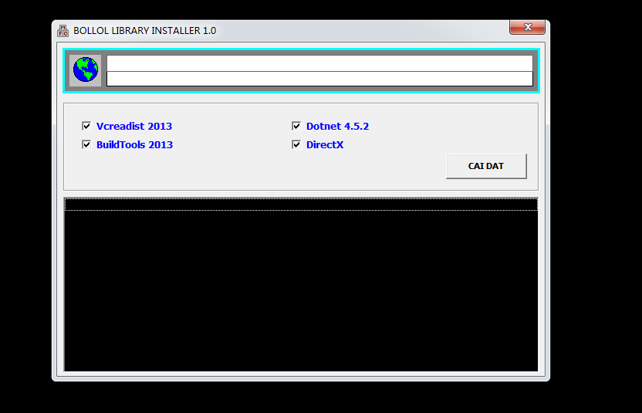The image size is (642, 413).
Task: Close the Bollol Library Installer window
Action: (528, 28)
